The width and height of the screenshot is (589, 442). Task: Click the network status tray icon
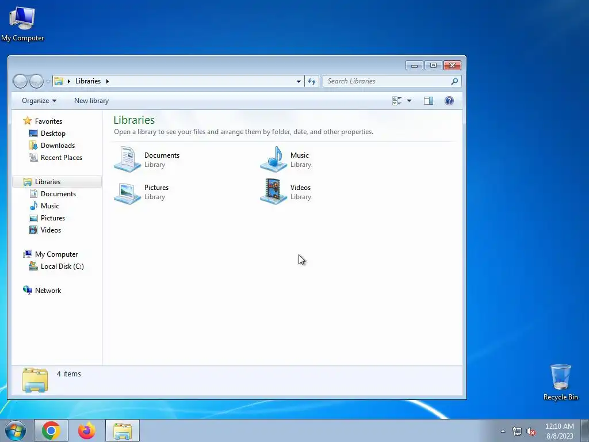click(517, 432)
